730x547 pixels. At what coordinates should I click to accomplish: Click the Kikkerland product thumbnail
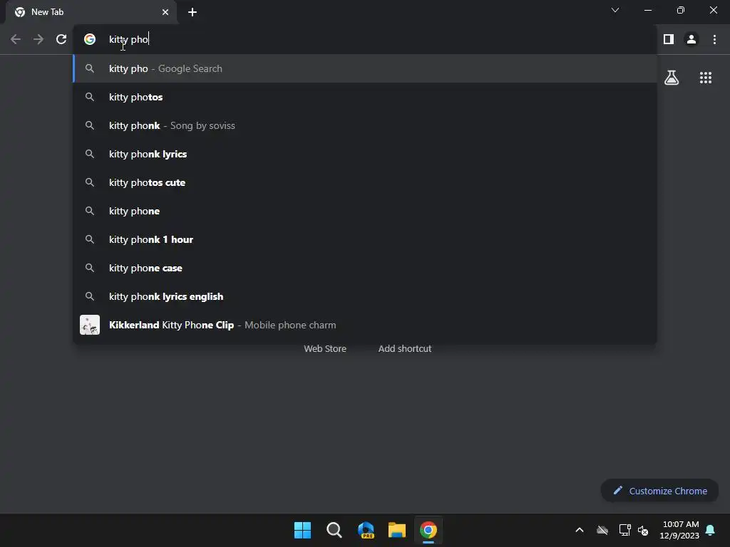(x=90, y=325)
